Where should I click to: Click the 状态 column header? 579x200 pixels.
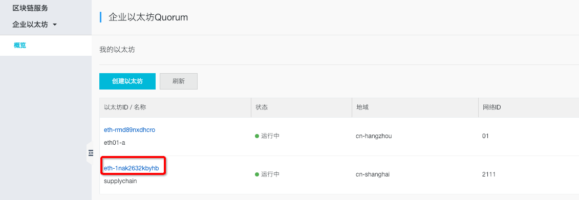pyautogui.click(x=262, y=107)
